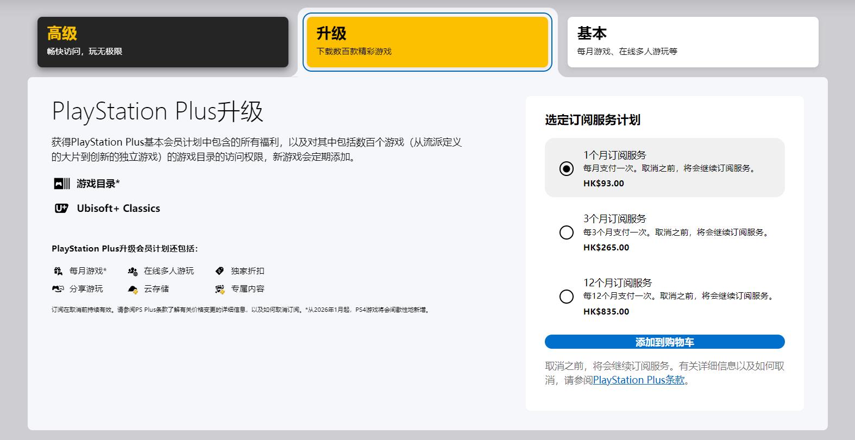855x440 pixels.
Task: Click the 云存储 cloud storage icon
Action: (133, 289)
